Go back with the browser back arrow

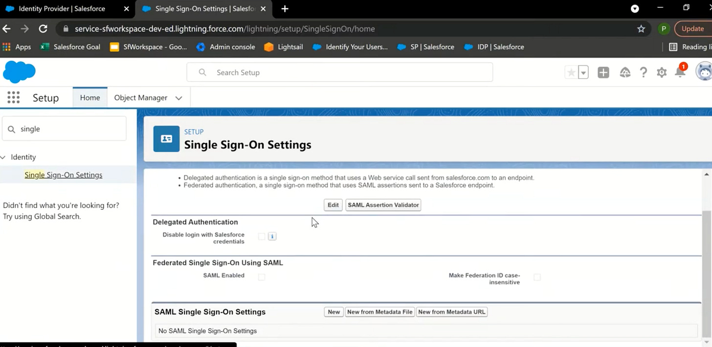tap(6, 29)
